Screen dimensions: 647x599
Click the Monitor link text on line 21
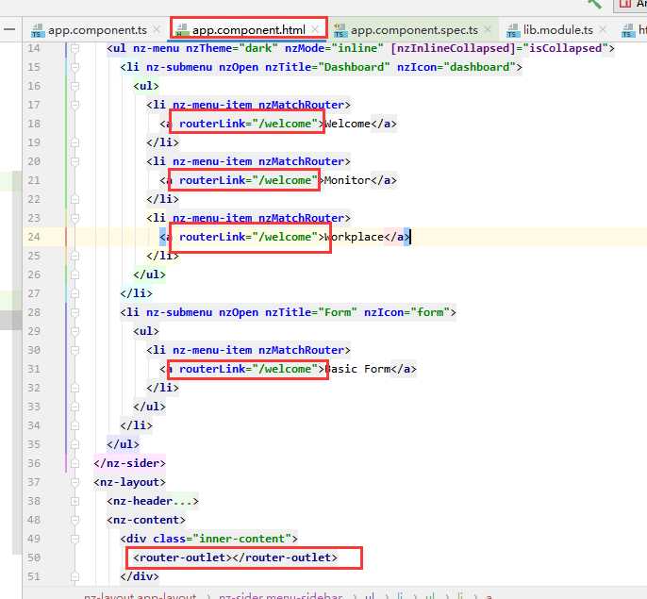click(347, 180)
